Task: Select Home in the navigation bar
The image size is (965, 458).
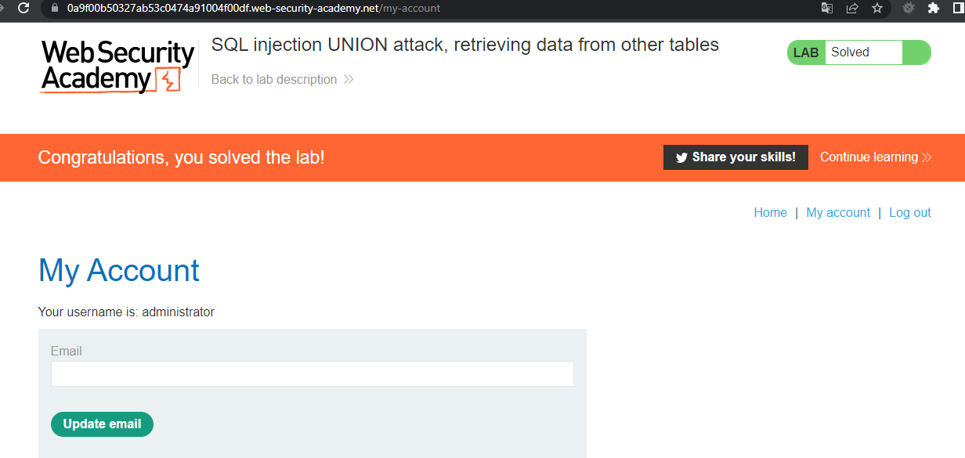Action: click(x=770, y=212)
